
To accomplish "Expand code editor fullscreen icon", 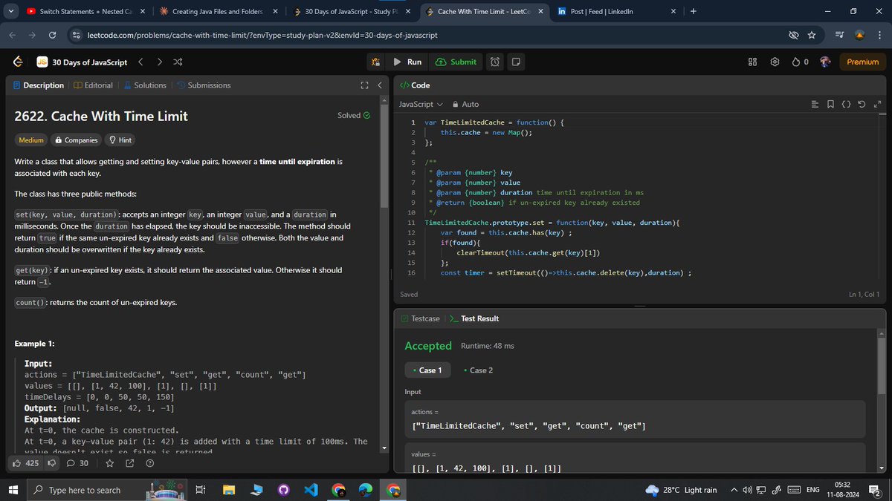I will pyautogui.click(x=876, y=105).
